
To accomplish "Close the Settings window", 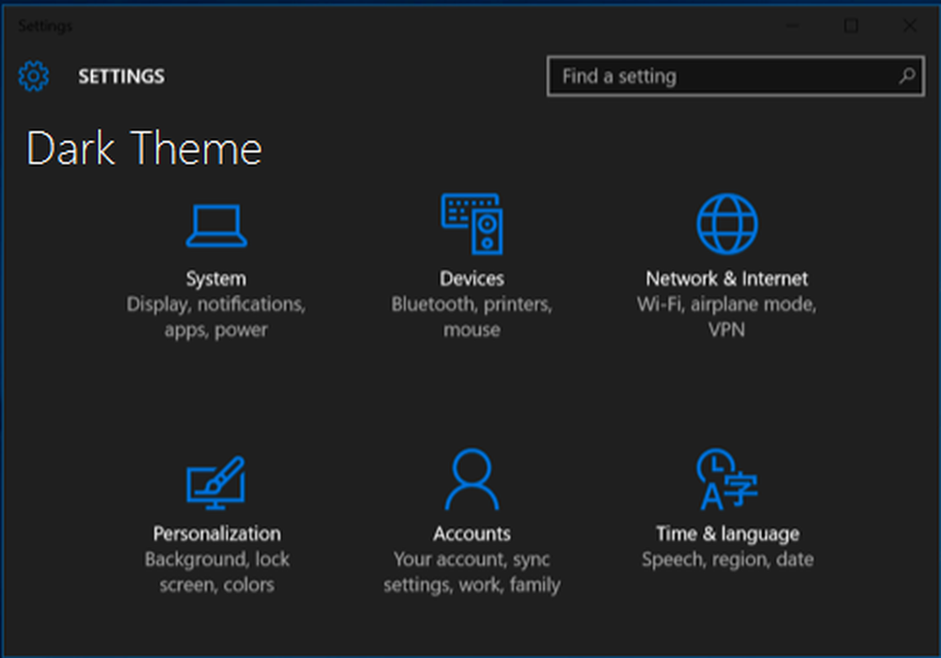I will 909,25.
